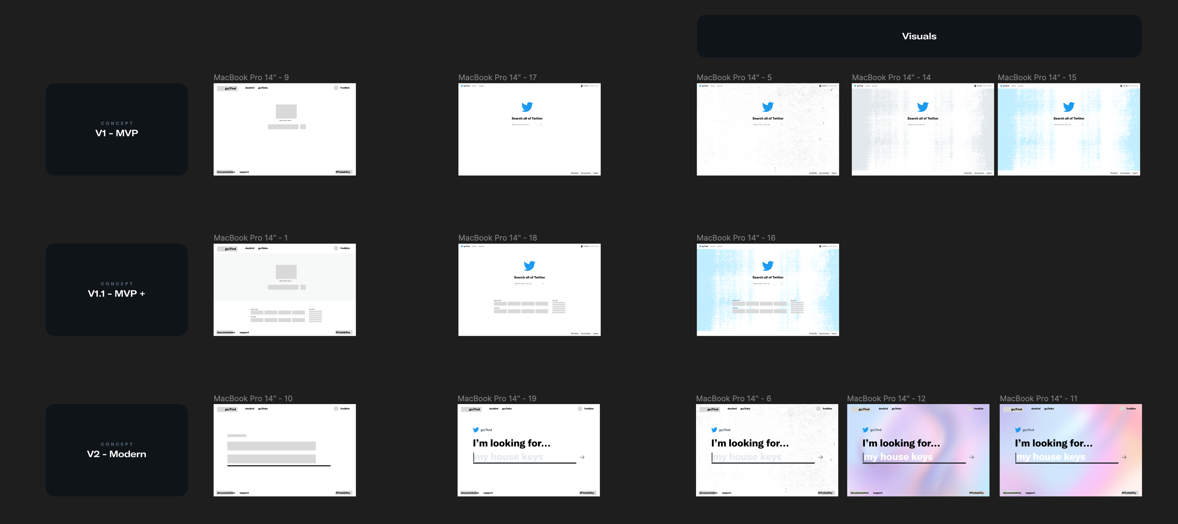Select frame label MacBook Pro 14" - 18

(x=497, y=238)
